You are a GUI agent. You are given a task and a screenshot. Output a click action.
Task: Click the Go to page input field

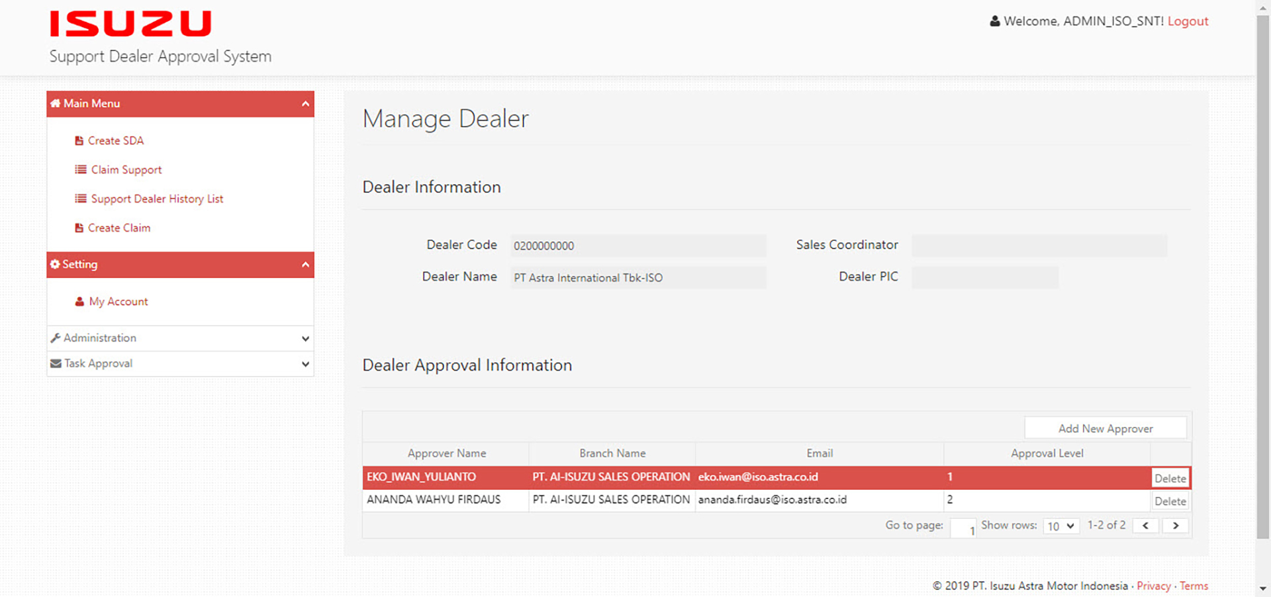(963, 528)
